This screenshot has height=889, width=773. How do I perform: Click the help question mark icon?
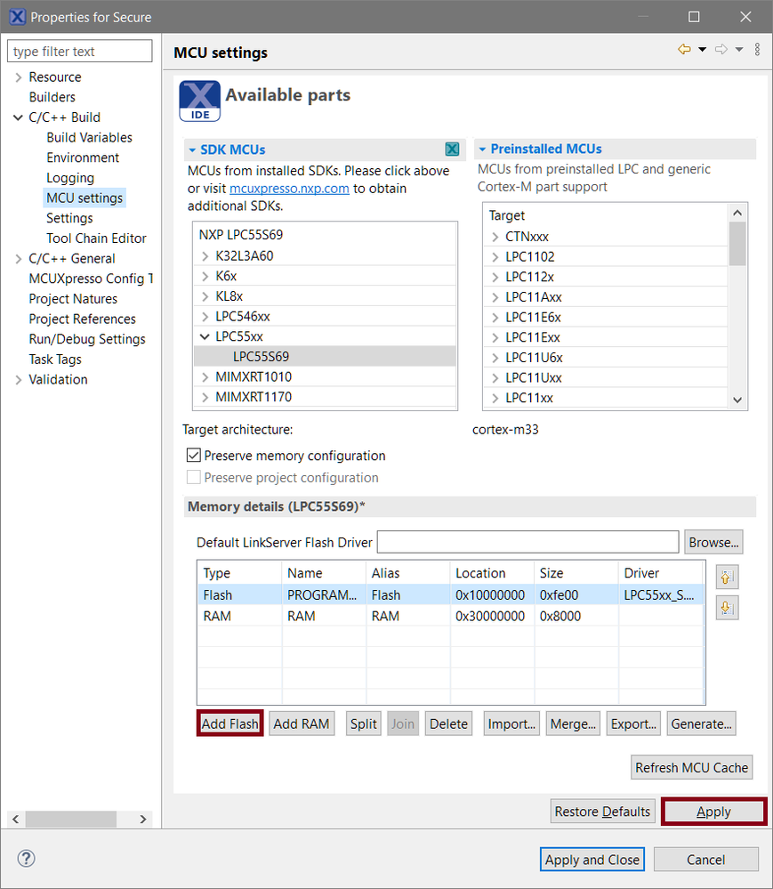[x=26, y=859]
